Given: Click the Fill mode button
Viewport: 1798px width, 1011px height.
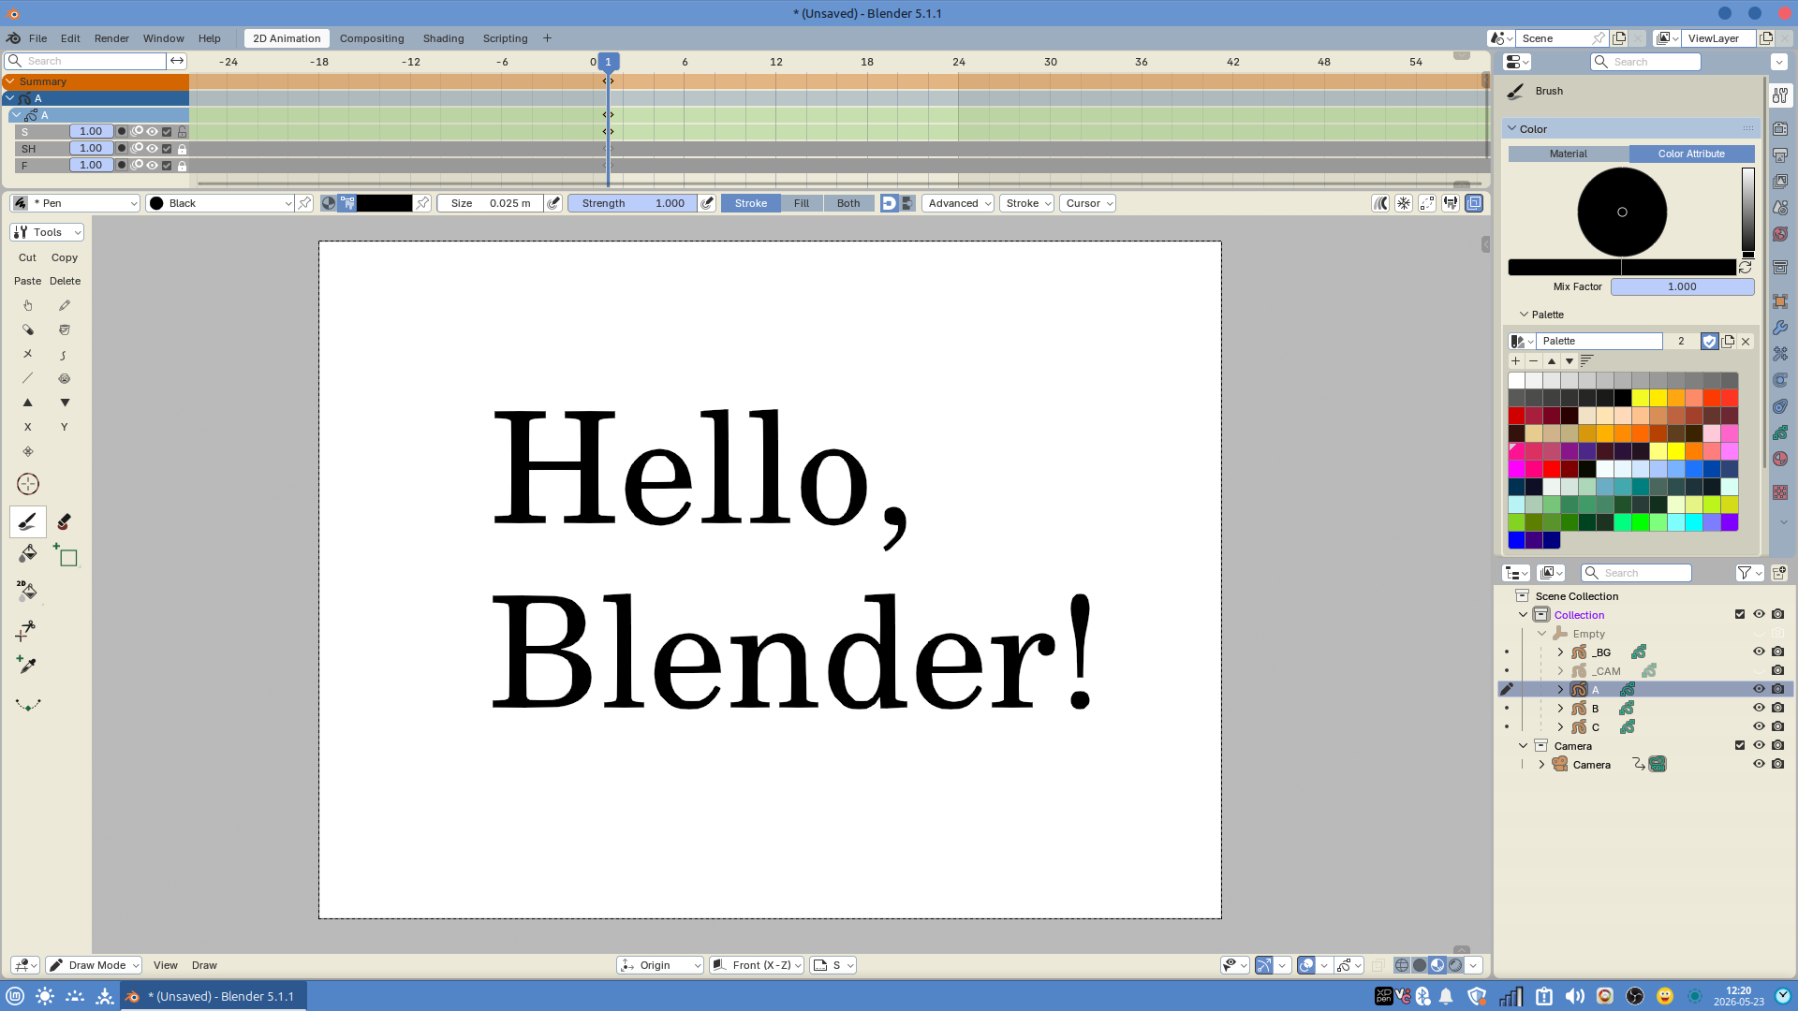Looking at the screenshot, I should (802, 203).
